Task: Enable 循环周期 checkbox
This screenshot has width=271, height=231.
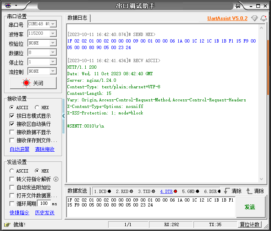Action: pos(12,204)
